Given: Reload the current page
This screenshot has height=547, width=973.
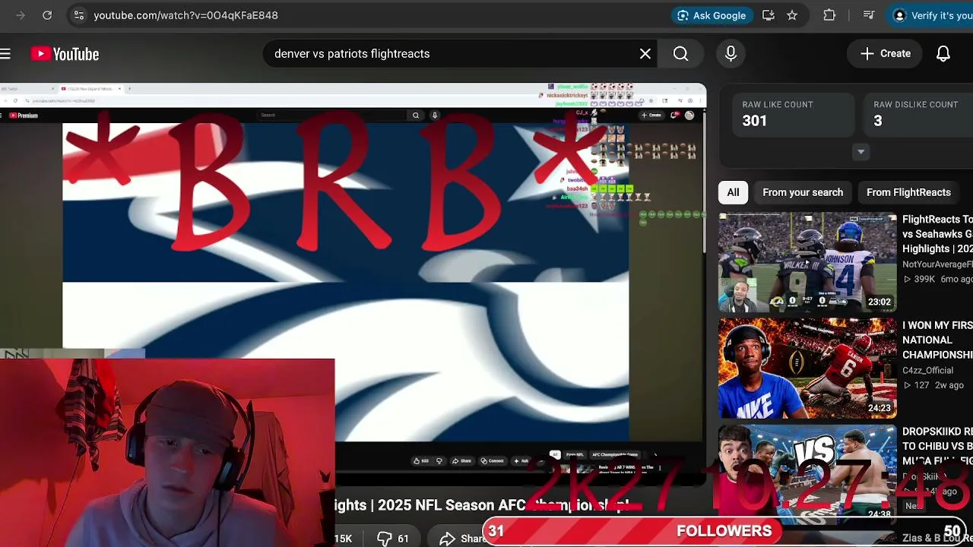Looking at the screenshot, I should tap(47, 15).
